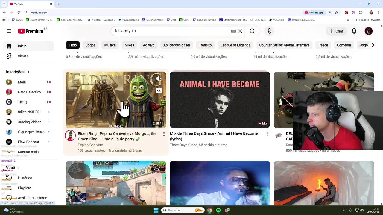The width and height of the screenshot is (383, 215).
Task: Clear the search box with the X icon
Action: point(240,31)
